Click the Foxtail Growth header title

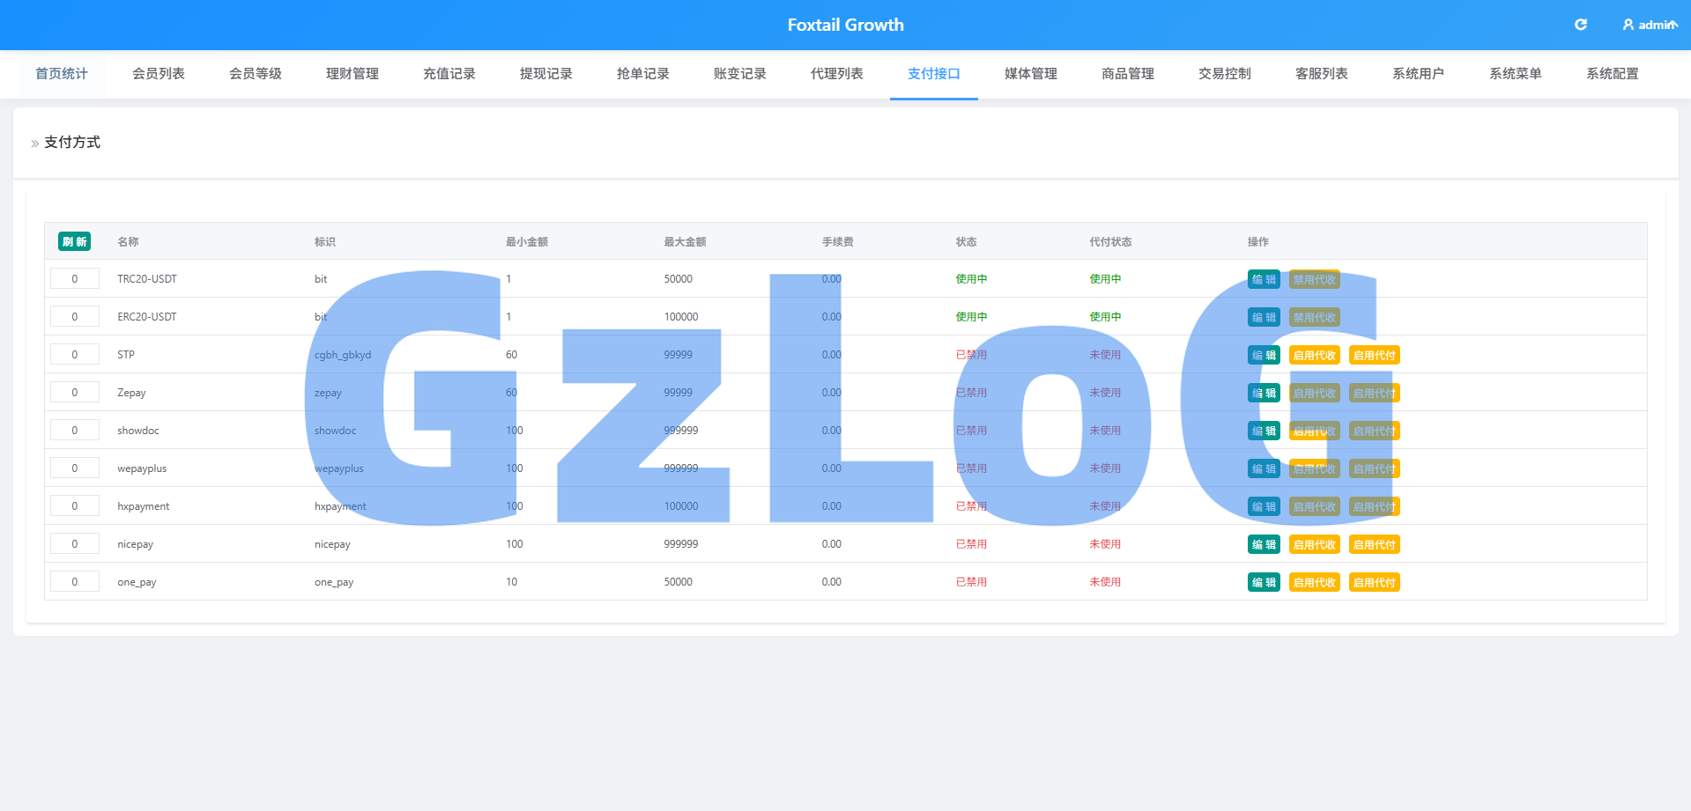(x=845, y=25)
